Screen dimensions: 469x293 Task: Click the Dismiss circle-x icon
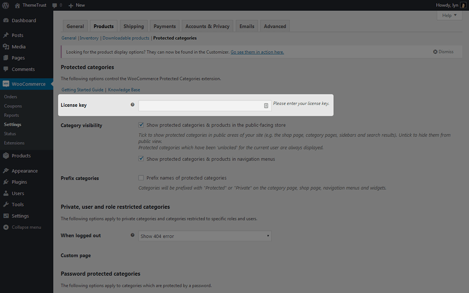435,51
